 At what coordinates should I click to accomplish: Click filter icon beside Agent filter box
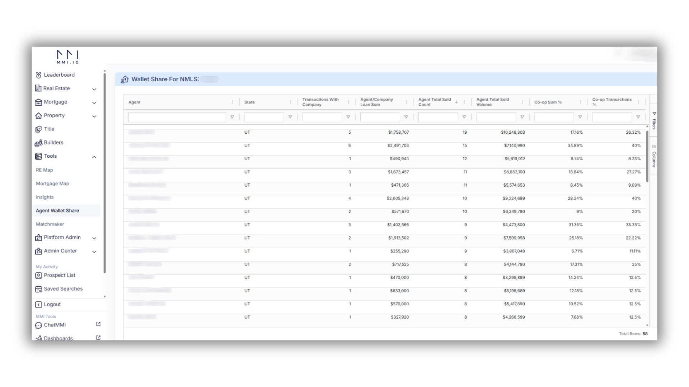[x=232, y=117]
